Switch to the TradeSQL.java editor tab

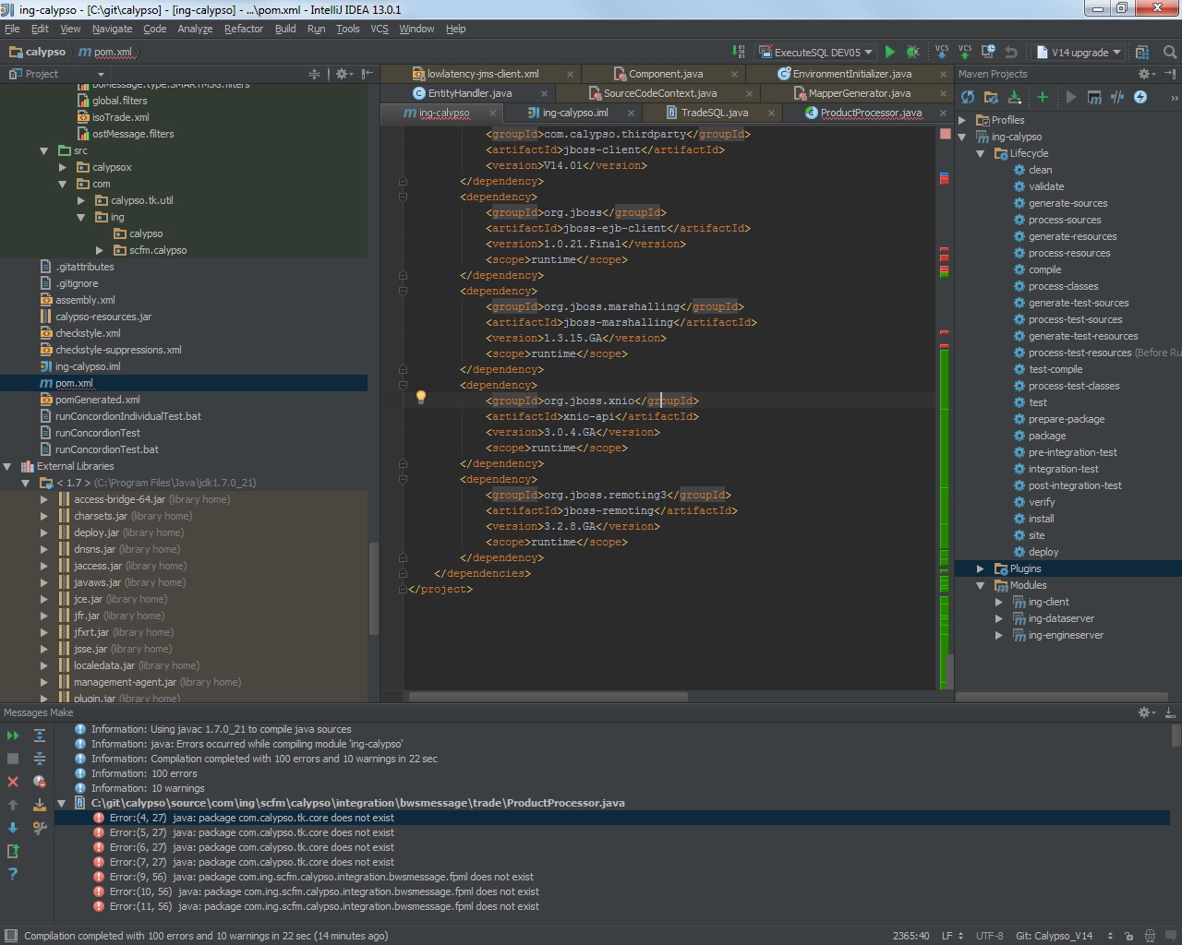pyautogui.click(x=714, y=113)
